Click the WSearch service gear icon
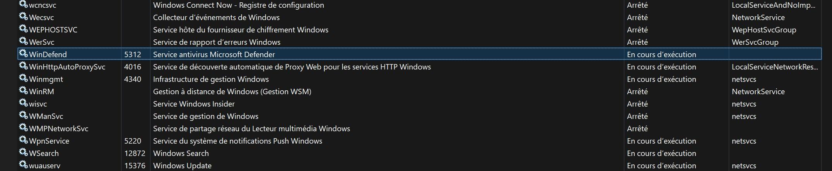Screen dimensions: 832x171 coord(24,152)
